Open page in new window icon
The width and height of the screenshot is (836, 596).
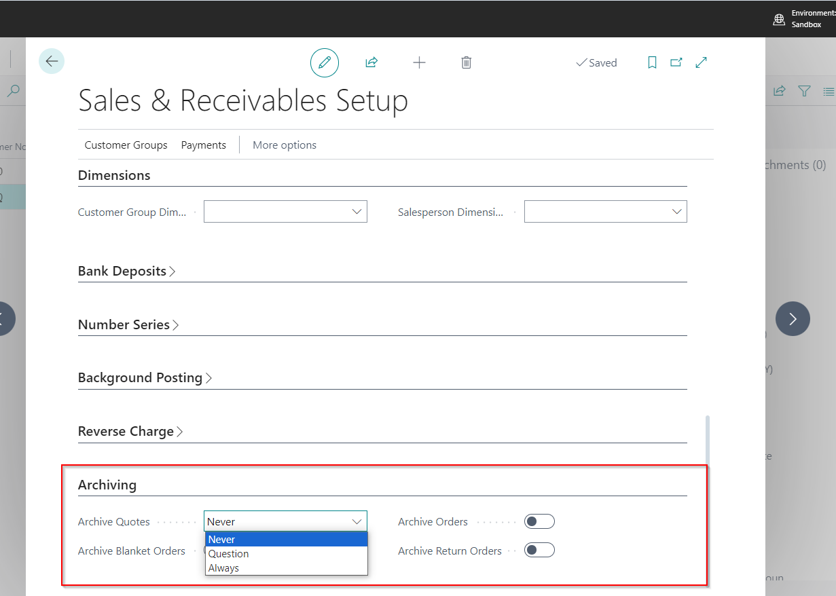tap(676, 62)
